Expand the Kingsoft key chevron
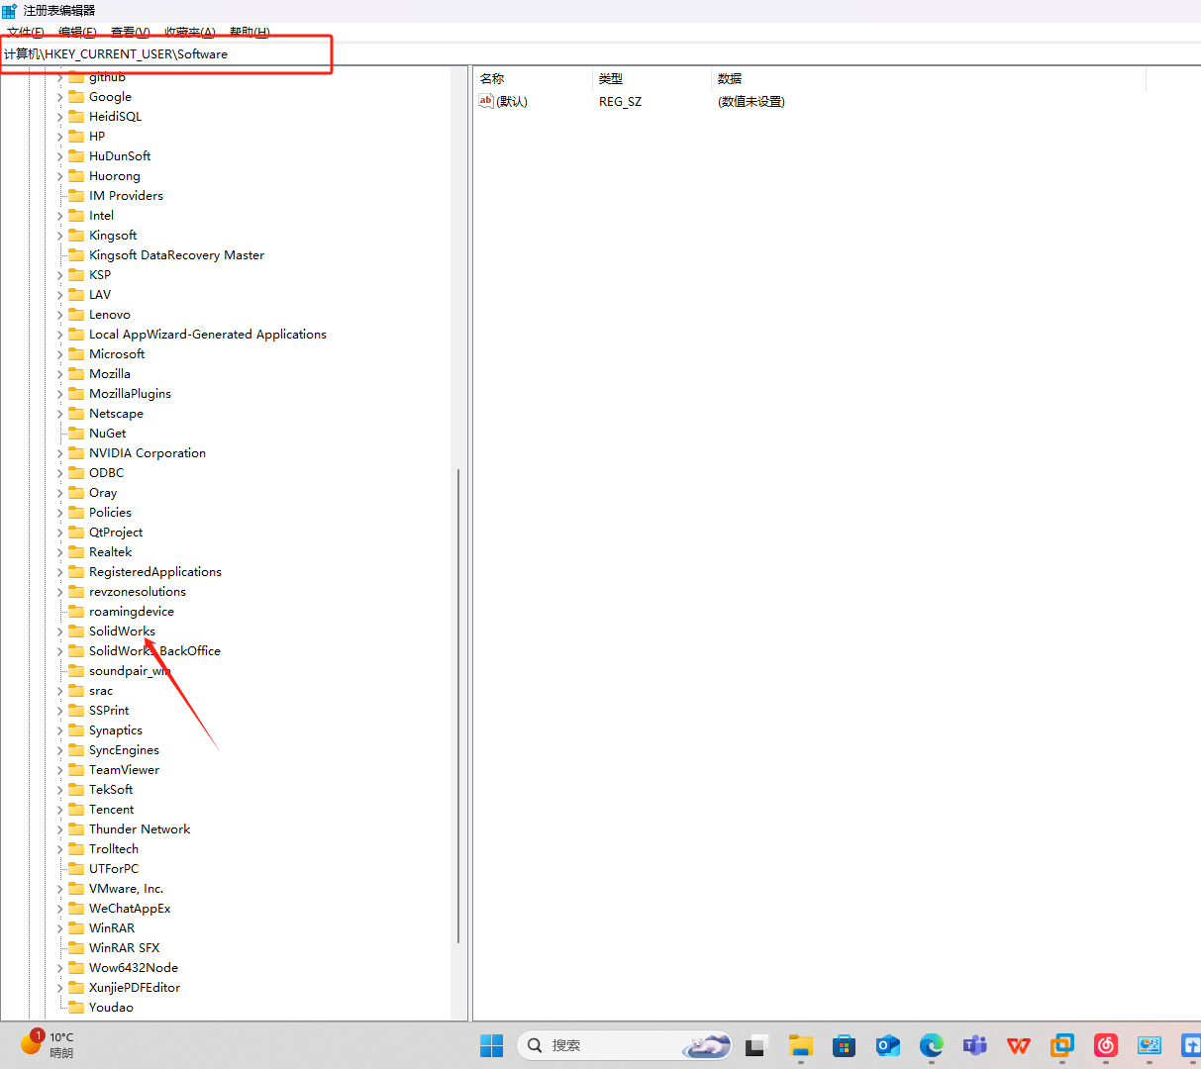This screenshot has width=1201, height=1069. [x=59, y=236]
